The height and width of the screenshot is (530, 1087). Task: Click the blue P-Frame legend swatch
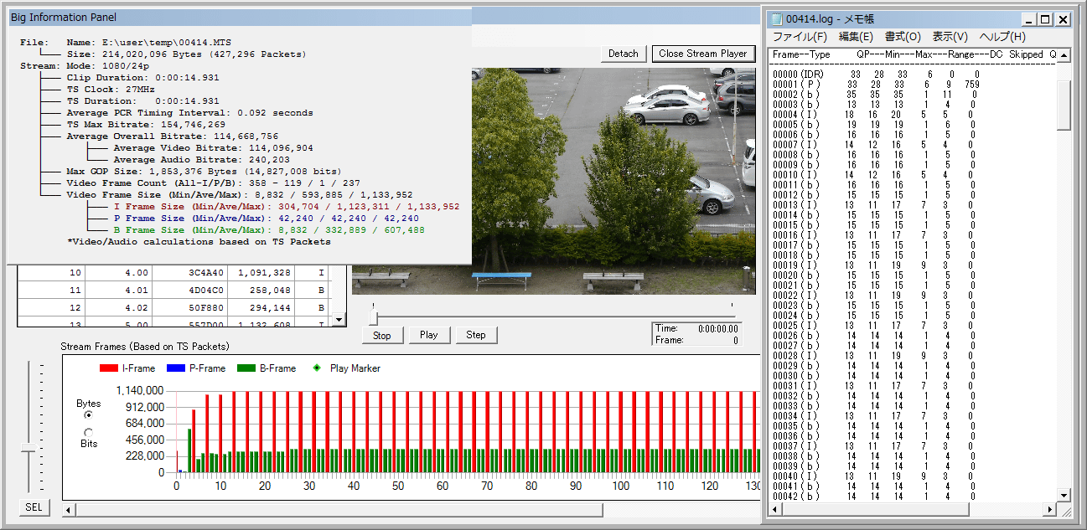pyautogui.click(x=178, y=368)
